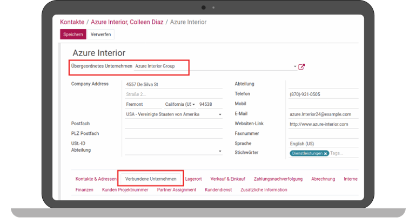Open Azure Interior, Colleen Diaz breadcrumb
Viewport: 416px width, 218px height.
tap(127, 22)
